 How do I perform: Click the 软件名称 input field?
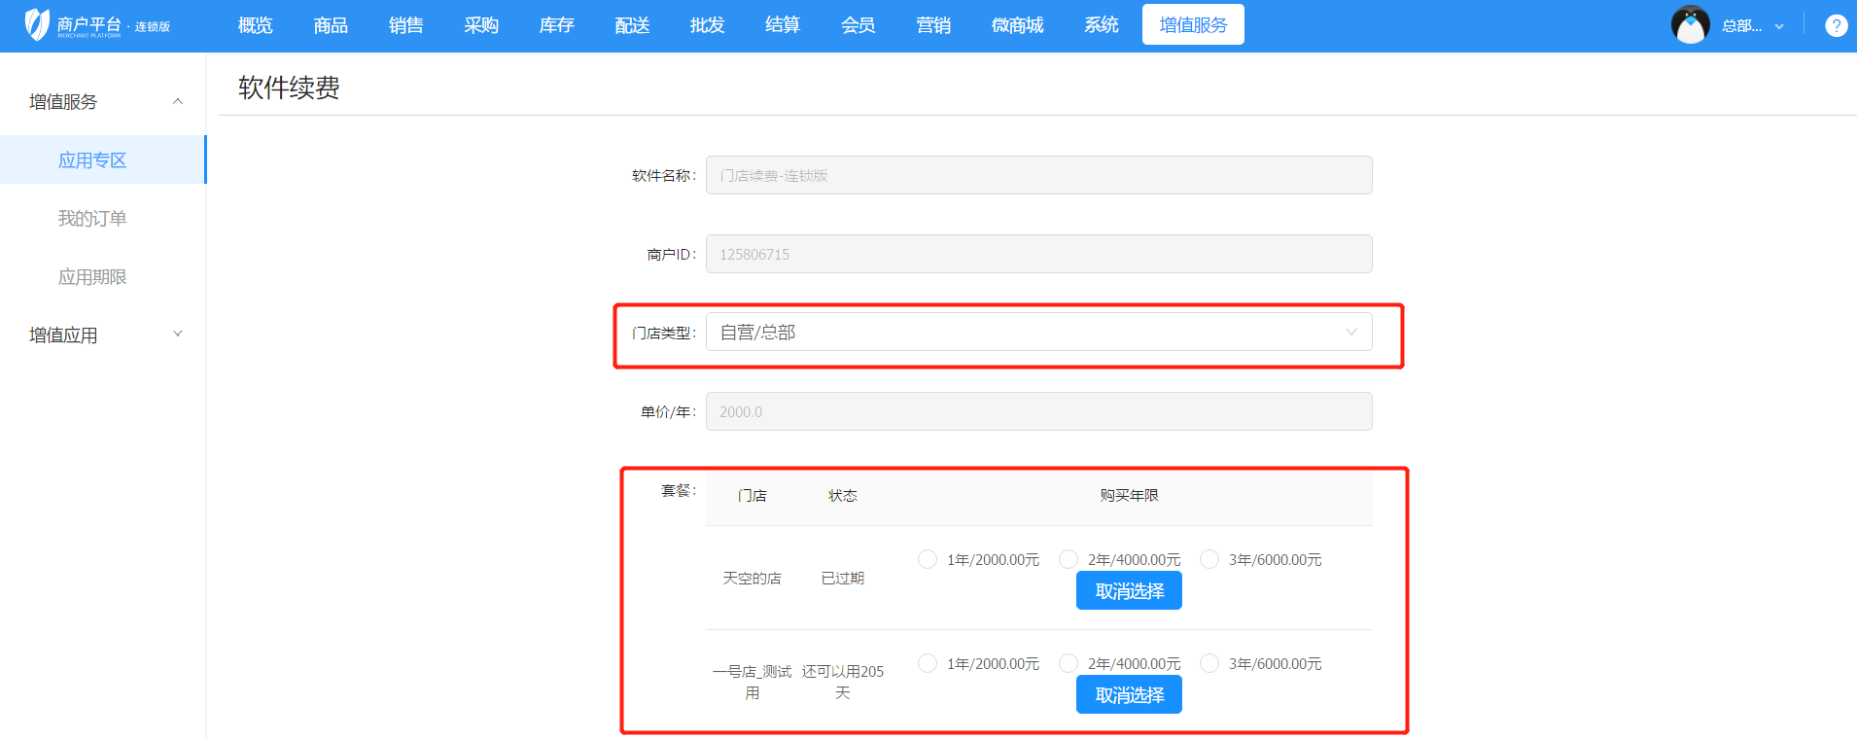coord(1038,176)
